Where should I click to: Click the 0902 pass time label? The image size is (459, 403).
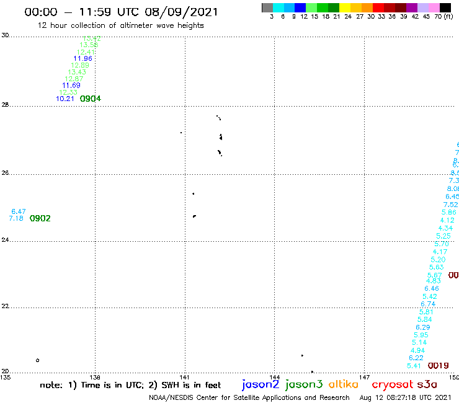pyautogui.click(x=40, y=218)
